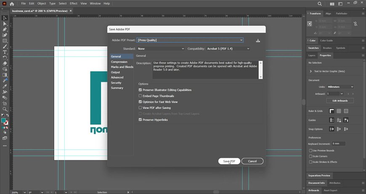Select the Selection tool arrow
The width and height of the screenshot is (366, 194).
(x=5, y=18)
